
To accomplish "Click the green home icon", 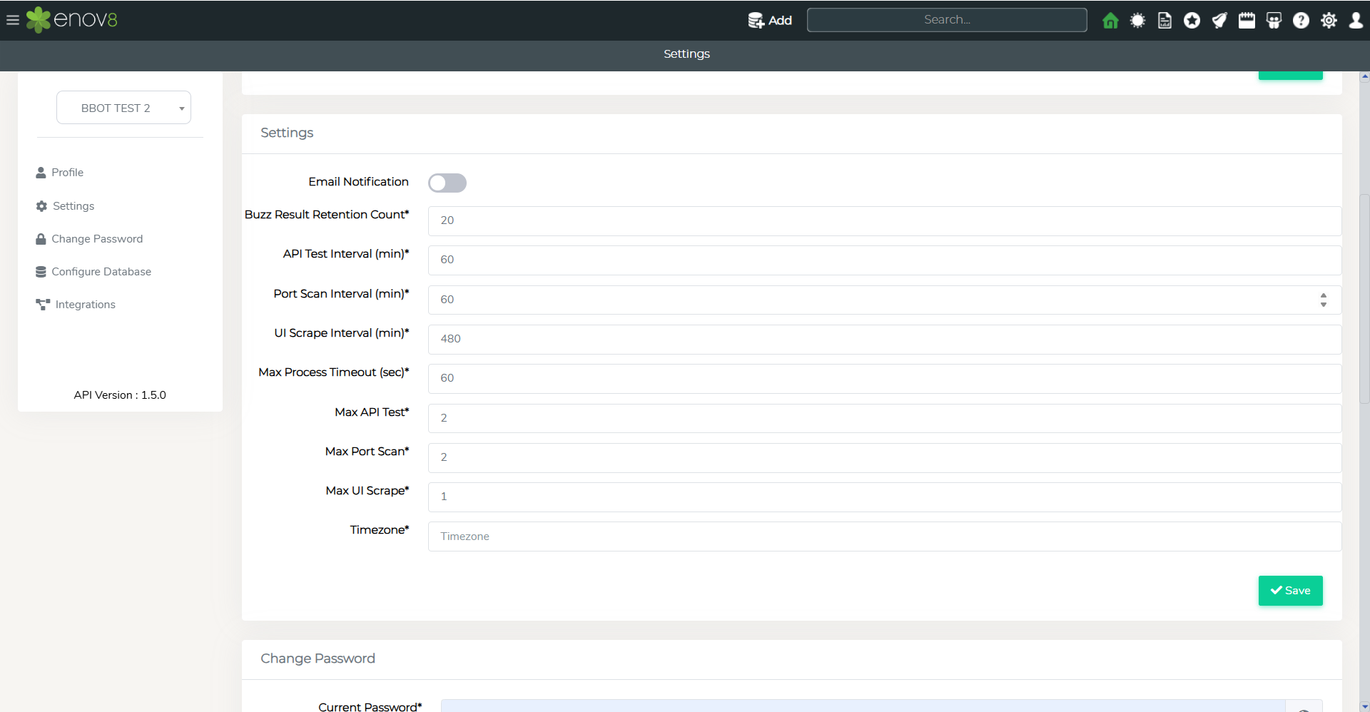I will pyautogui.click(x=1110, y=21).
